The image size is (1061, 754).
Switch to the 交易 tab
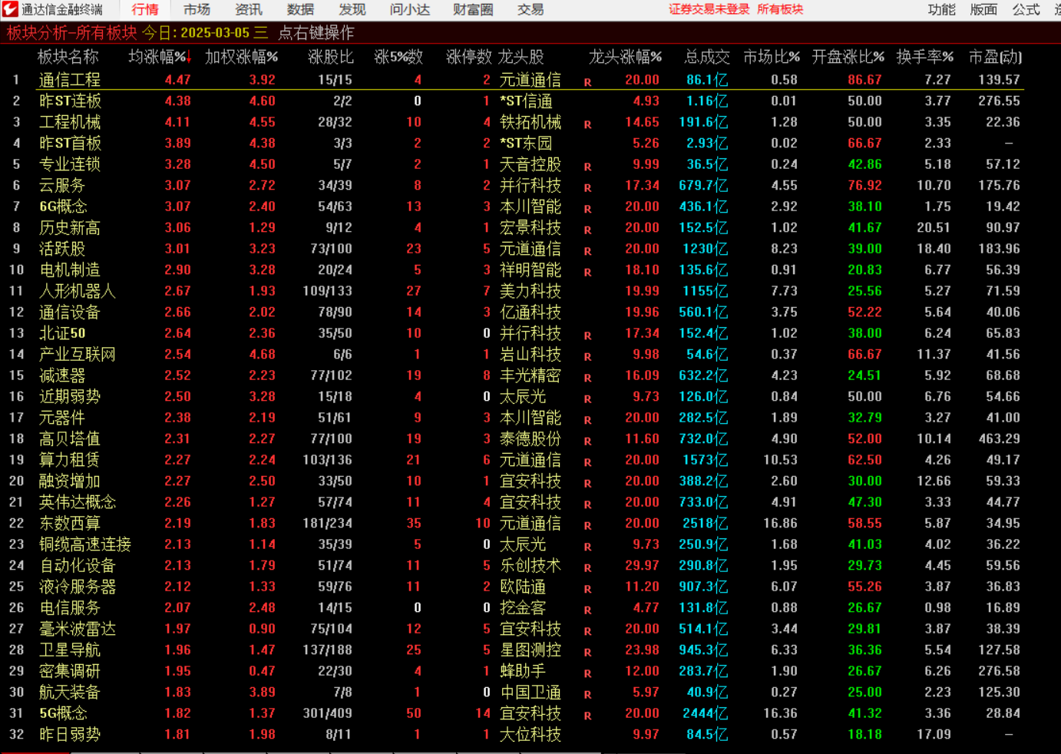(x=530, y=9)
